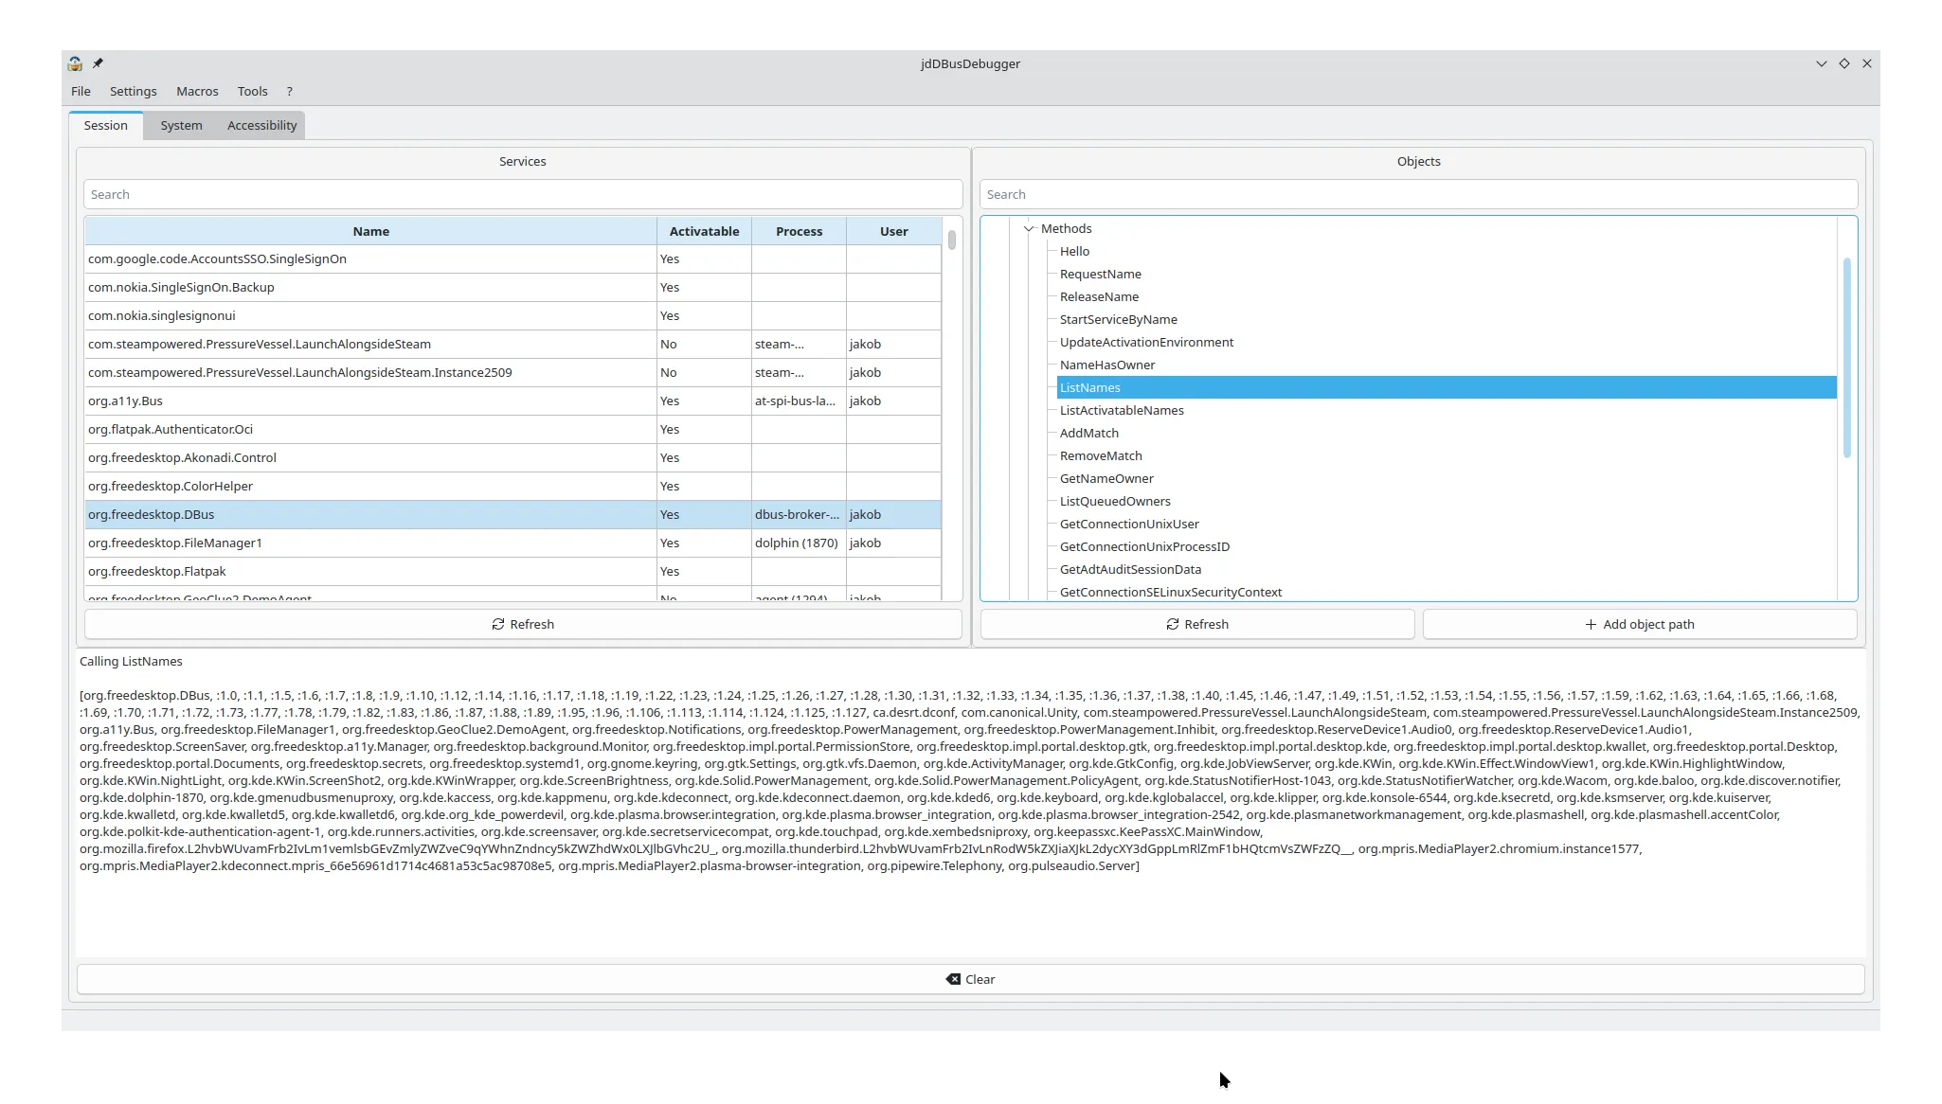Click the pin window icon in title bar
Screen dimensions: 1942x1104
(x=98, y=63)
